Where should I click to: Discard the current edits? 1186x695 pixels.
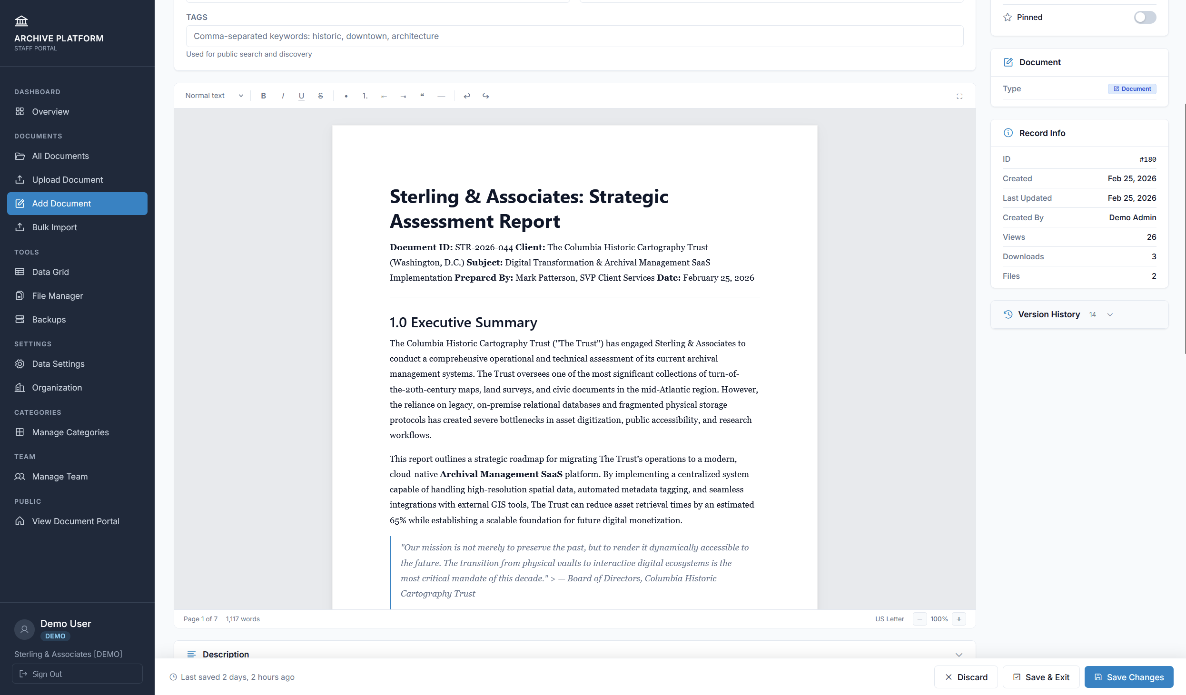(966, 676)
